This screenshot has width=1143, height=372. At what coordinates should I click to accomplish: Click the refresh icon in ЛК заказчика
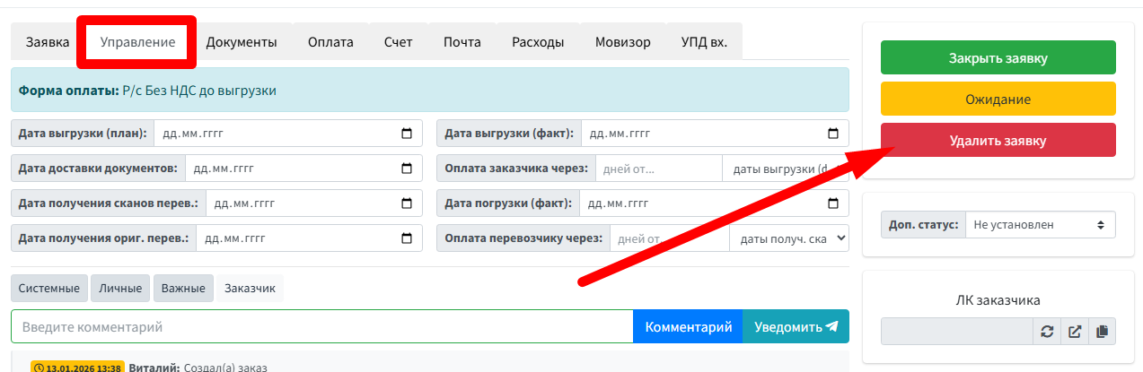1047,332
